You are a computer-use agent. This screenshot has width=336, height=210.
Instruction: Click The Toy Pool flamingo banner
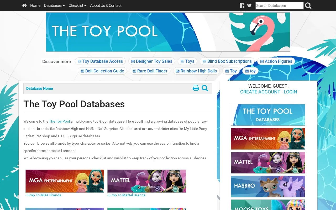pyautogui.click(x=168, y=32)
